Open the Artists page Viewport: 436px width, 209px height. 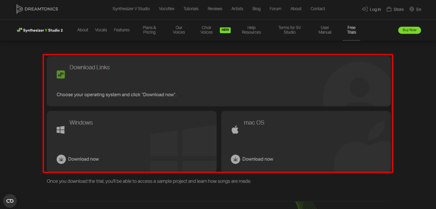pos(237,9)
